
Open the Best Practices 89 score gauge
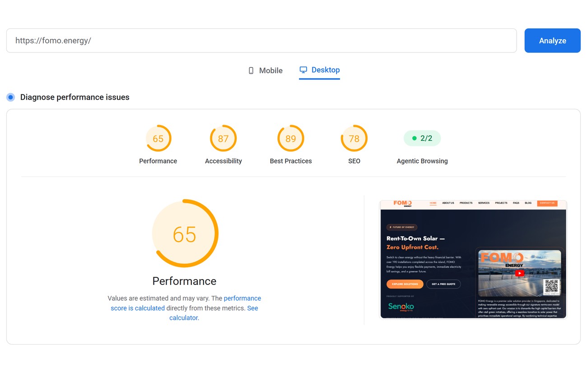point(291,139)
